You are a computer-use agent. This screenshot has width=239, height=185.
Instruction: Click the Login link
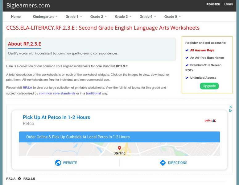pos(229,5)
